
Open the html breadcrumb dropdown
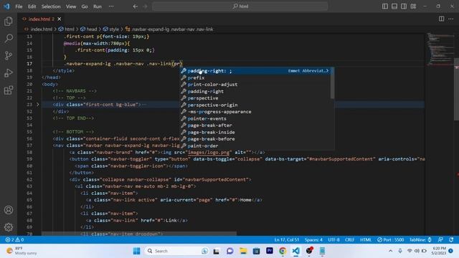(67, 29)
